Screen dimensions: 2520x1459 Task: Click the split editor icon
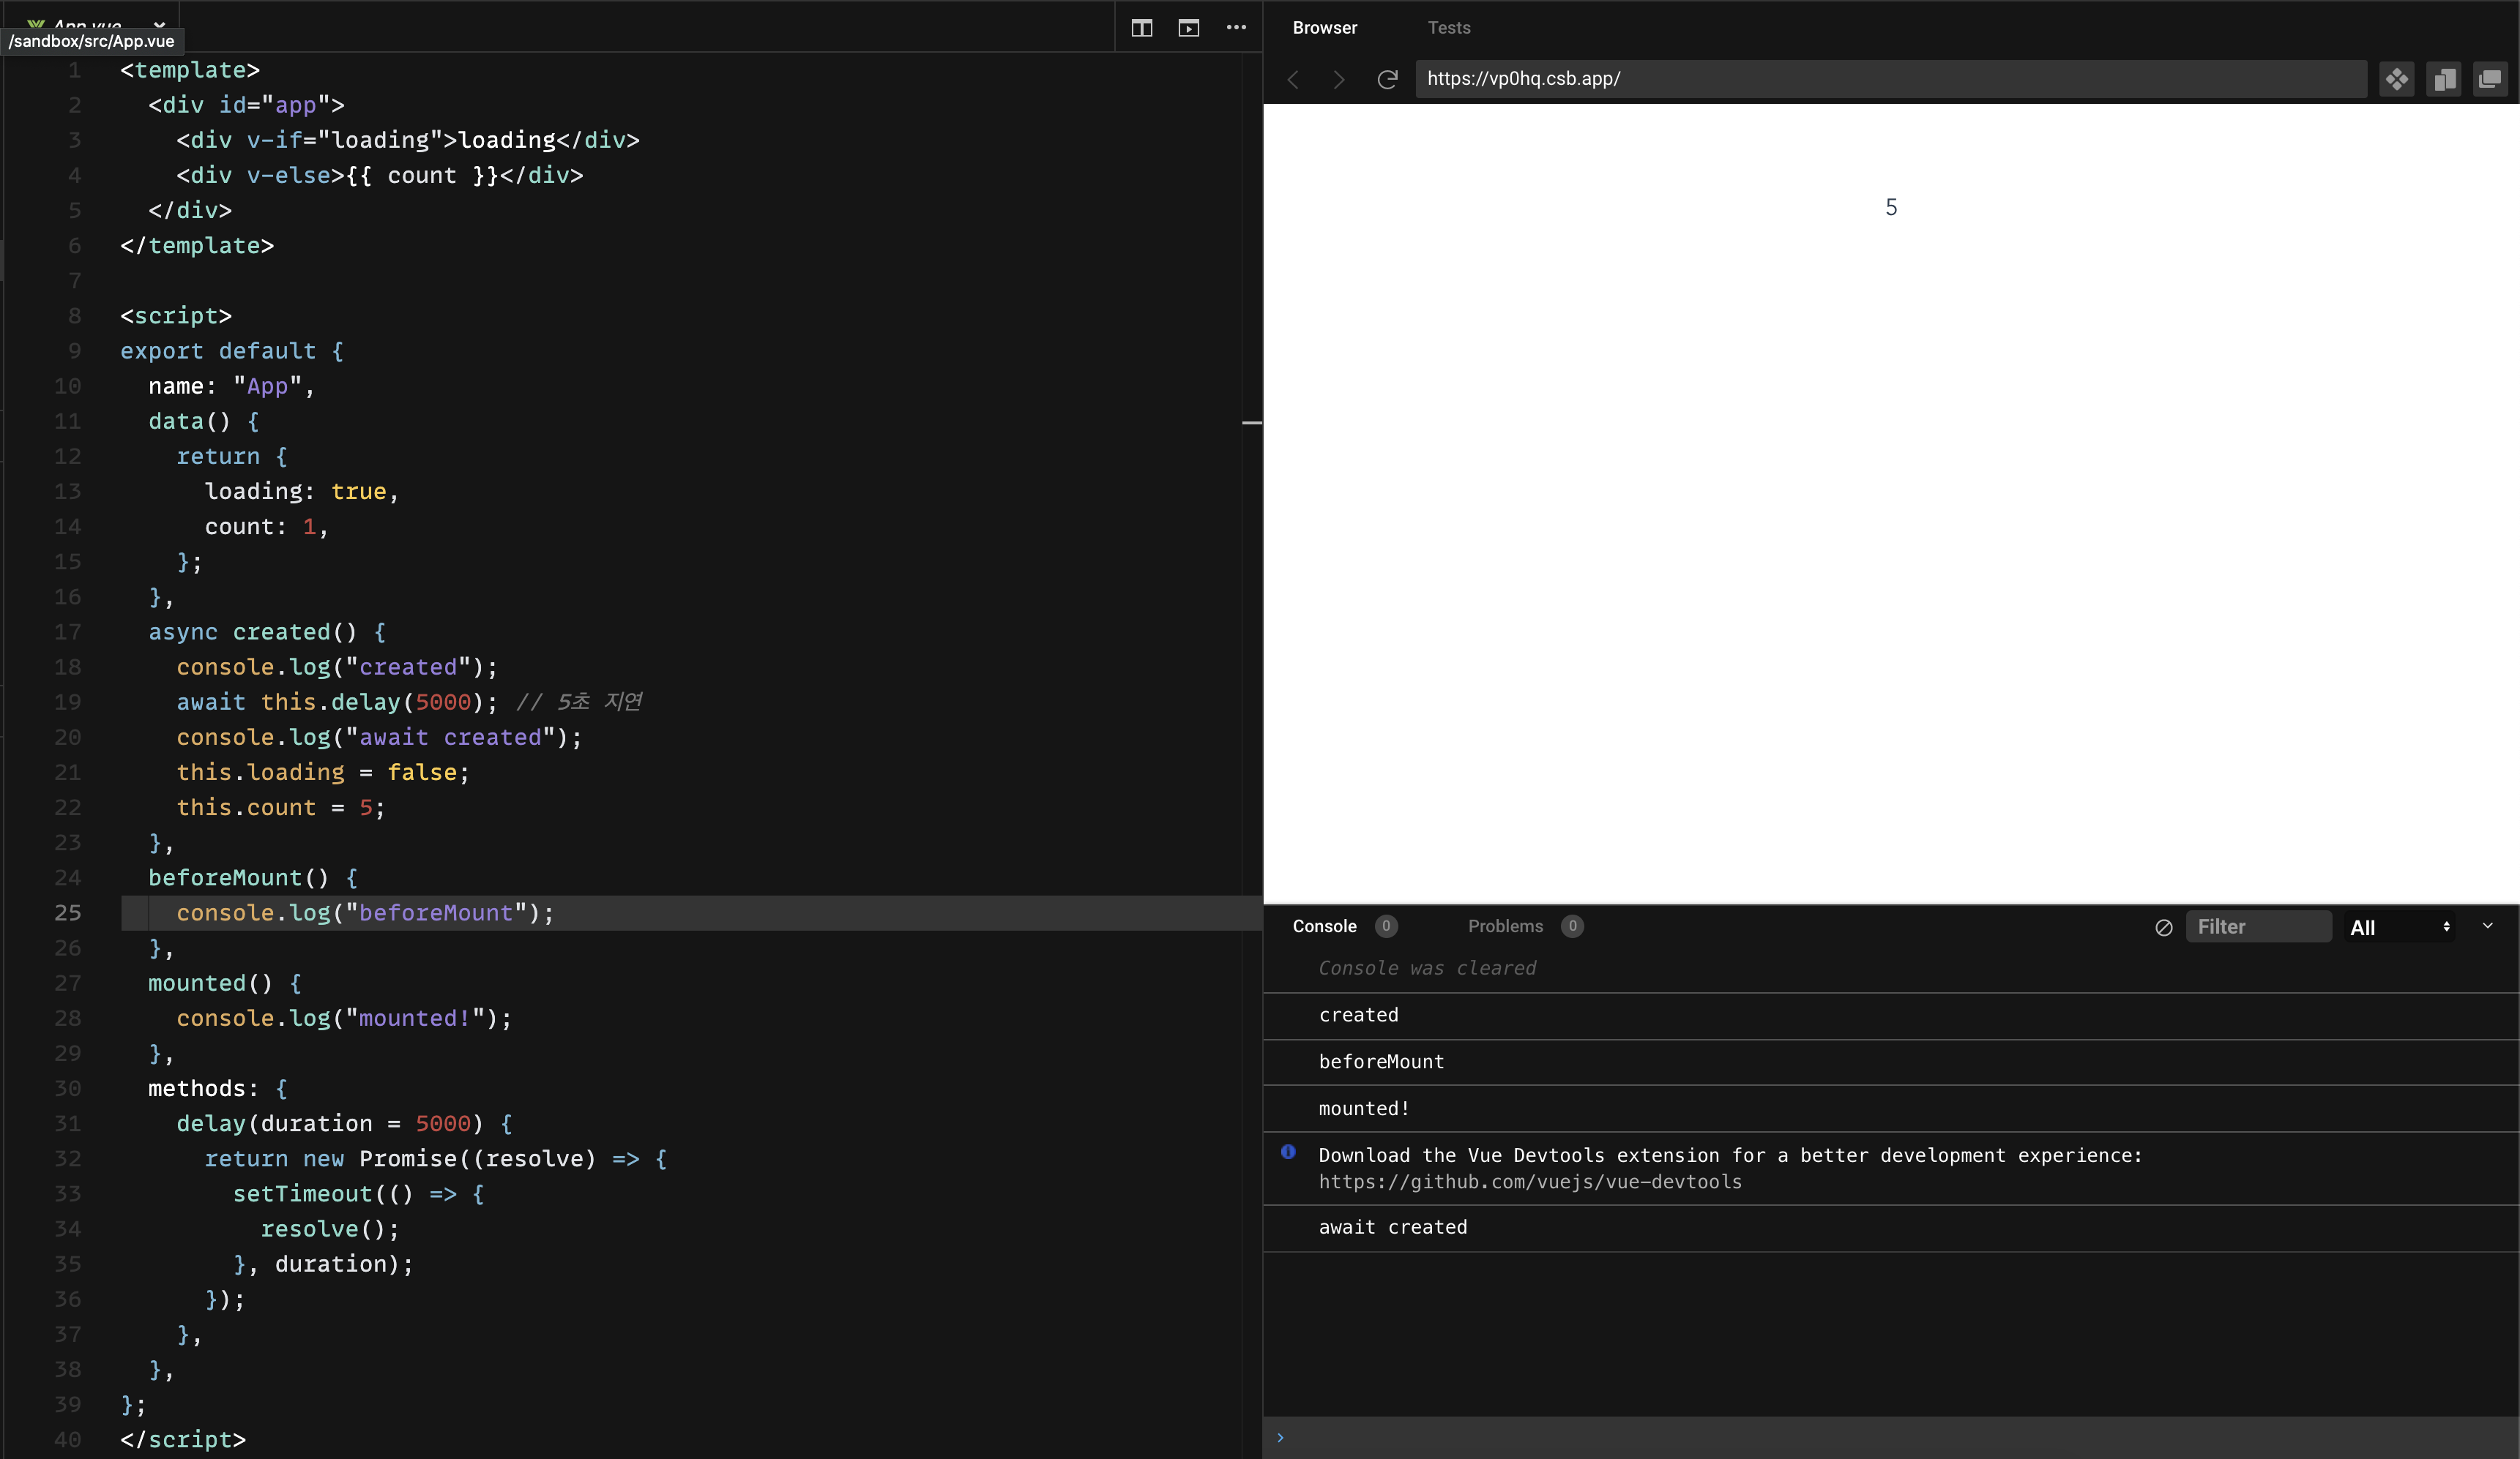[x=1141, y=28]
